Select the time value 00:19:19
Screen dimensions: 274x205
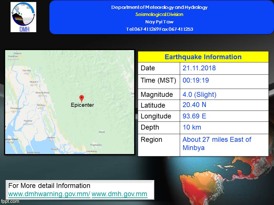coord(196,80)
